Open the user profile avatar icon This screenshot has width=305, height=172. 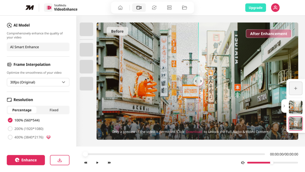[x=275, y=8]
